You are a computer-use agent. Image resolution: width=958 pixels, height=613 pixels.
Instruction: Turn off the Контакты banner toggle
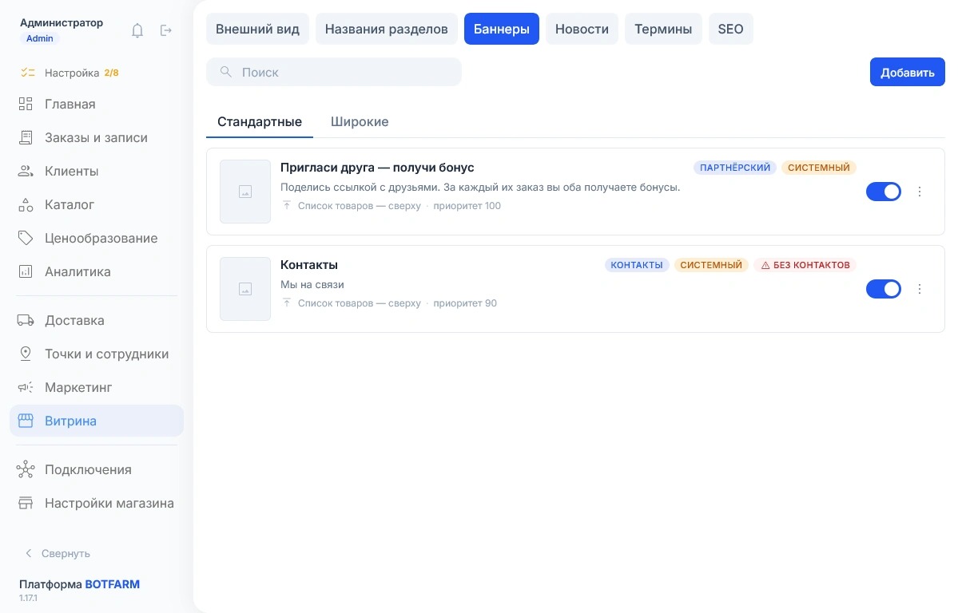tap(884, 289)
